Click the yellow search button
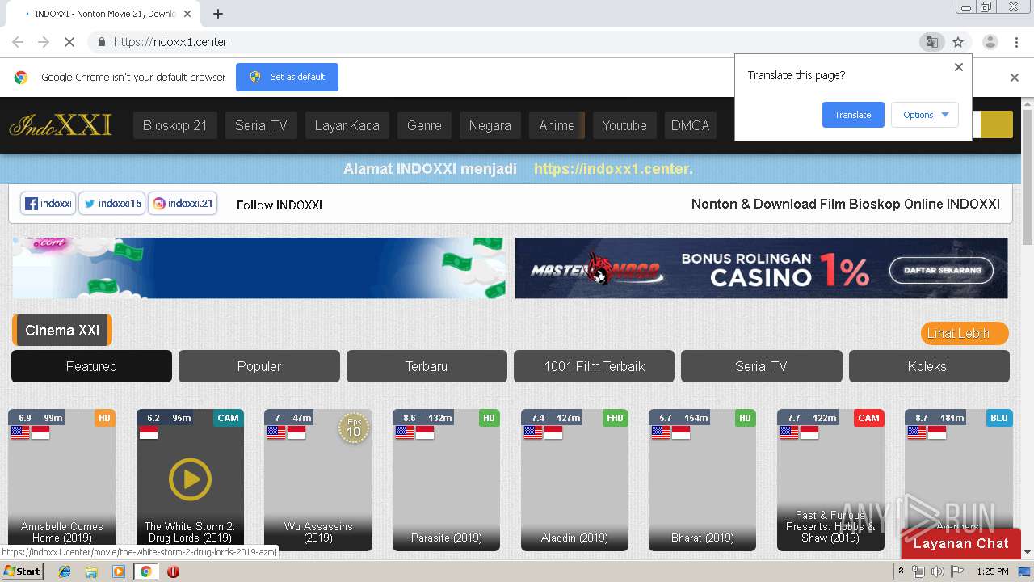Image resolution: width=1034 pixels, height=582 pixels. 996,124
